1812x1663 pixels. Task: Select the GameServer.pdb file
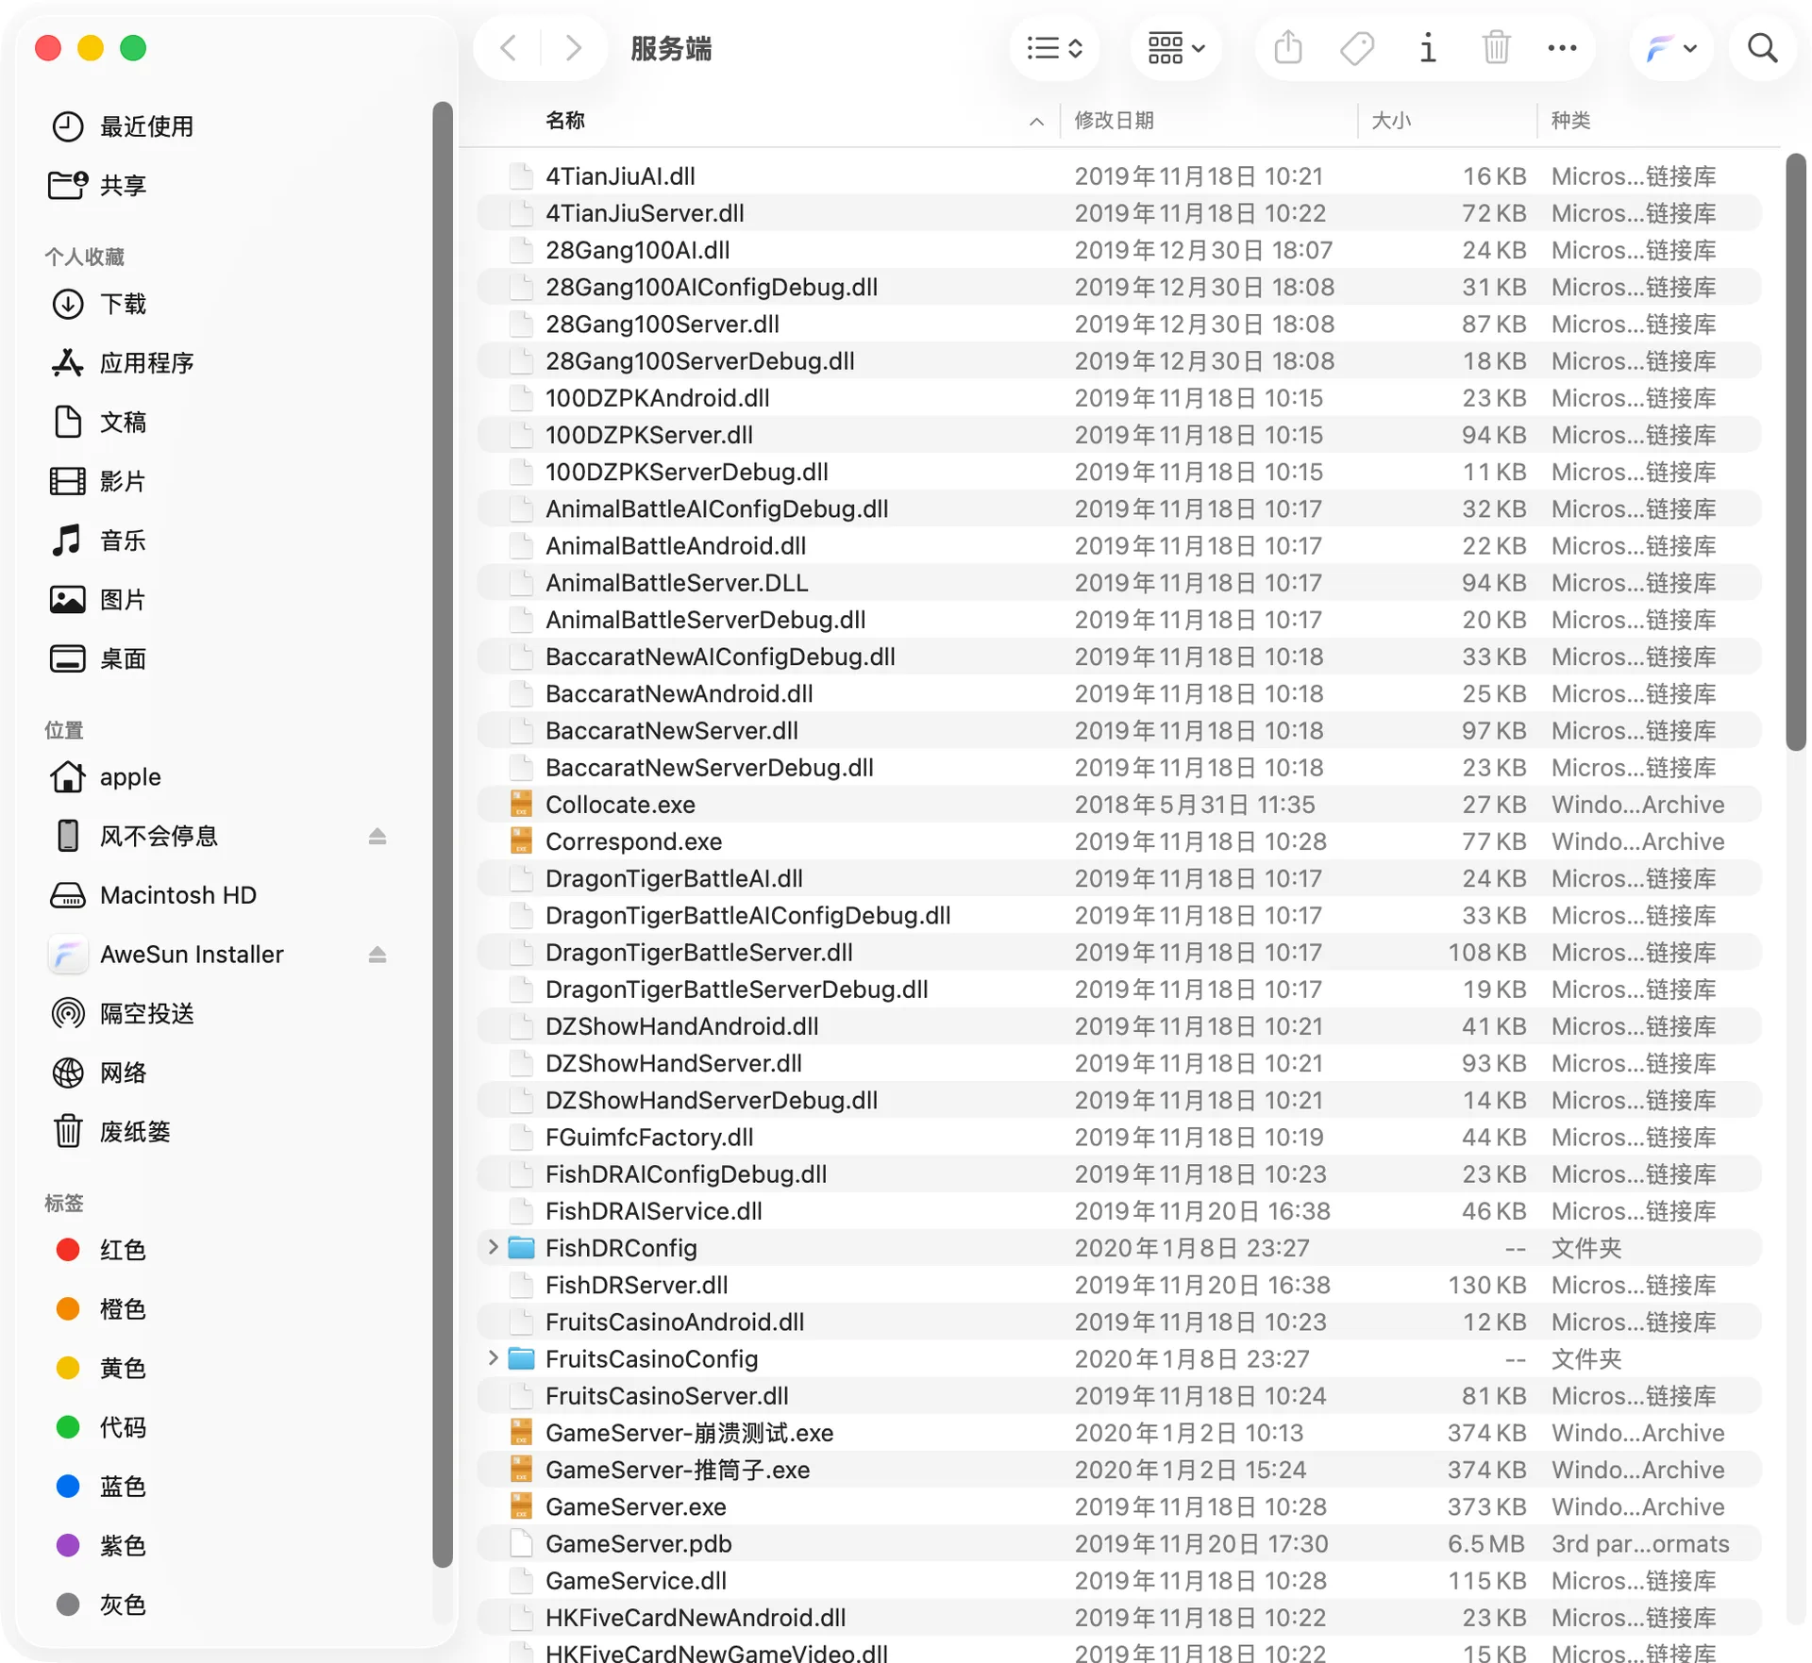point(1118,1543)
